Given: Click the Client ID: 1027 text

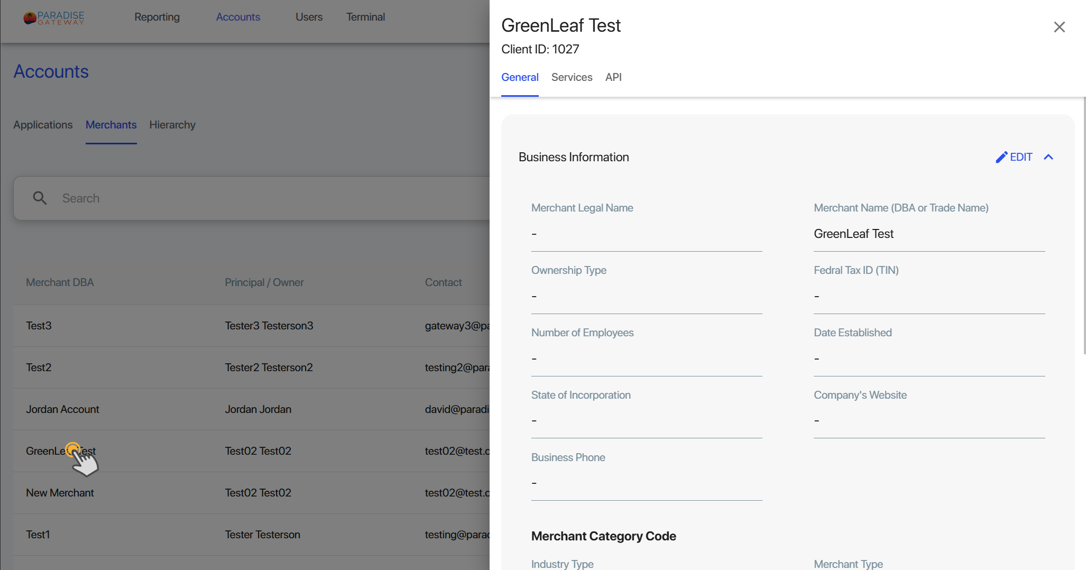Looking at the screenshot, I should (540, 49).
